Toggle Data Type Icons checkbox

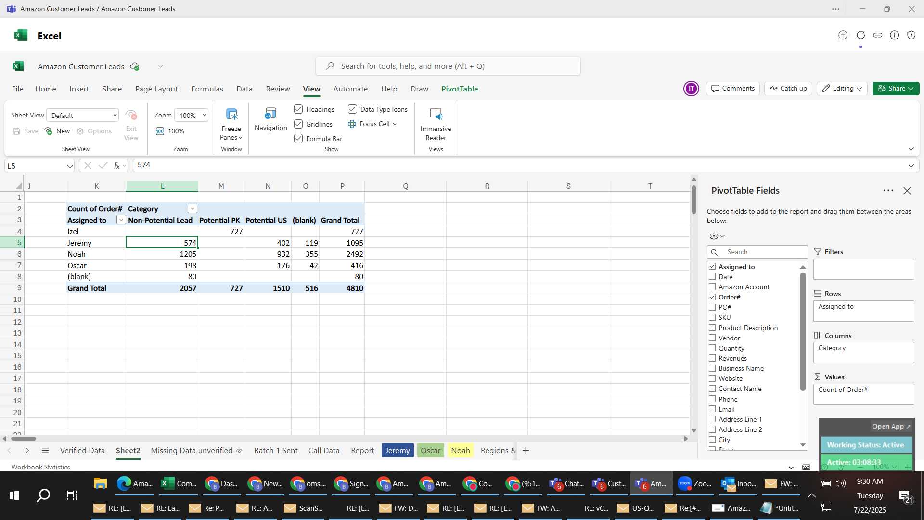pos(352,109)
